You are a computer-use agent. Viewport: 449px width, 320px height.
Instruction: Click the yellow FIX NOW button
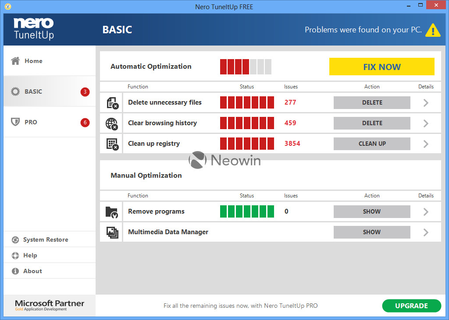[382, 67]
